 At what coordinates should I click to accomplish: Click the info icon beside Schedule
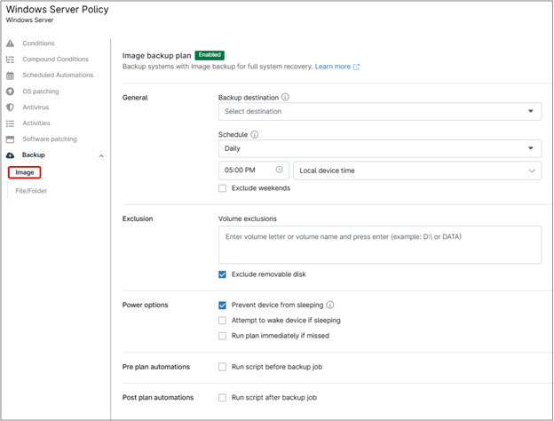tap(255, 135)
